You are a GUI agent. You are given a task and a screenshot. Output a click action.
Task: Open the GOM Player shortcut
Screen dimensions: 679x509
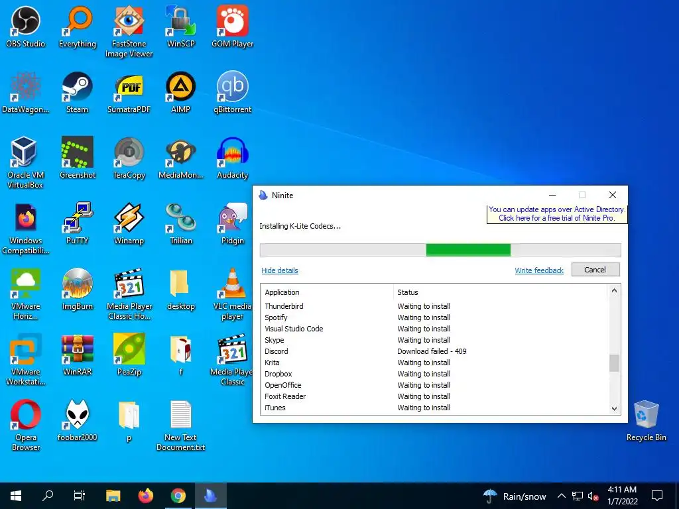click(x=233, y=27)
